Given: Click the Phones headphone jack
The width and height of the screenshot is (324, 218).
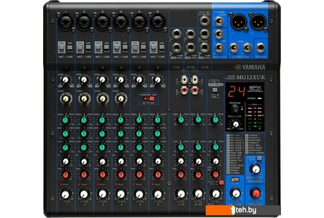Looking at the screenshot, I should tap(261, 49).
